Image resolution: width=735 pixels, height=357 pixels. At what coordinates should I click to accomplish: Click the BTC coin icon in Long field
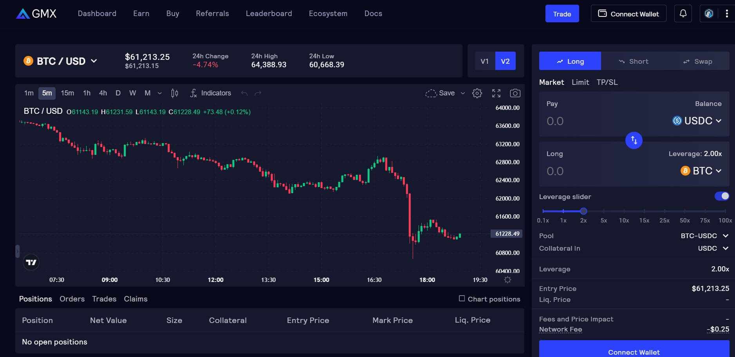pyautogui.click(x=685, y=170)
